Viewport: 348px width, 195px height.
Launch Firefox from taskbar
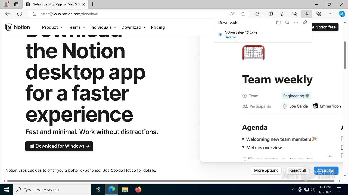tap(138, 190)
